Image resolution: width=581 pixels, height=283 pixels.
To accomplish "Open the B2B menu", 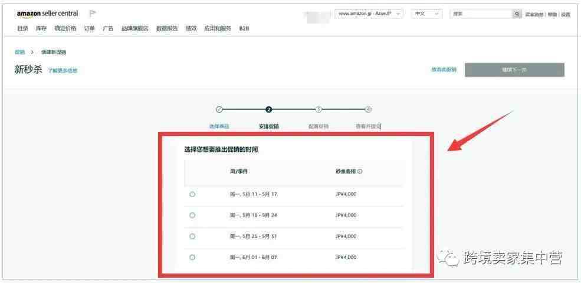I will 244,28.
